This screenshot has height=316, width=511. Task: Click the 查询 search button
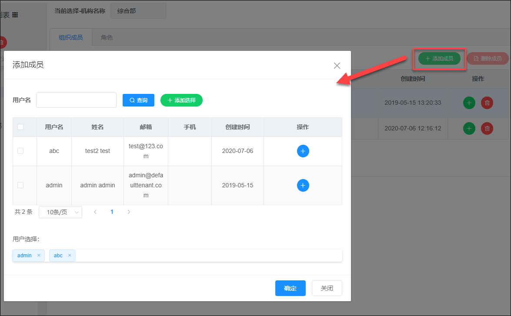point(138,100)
